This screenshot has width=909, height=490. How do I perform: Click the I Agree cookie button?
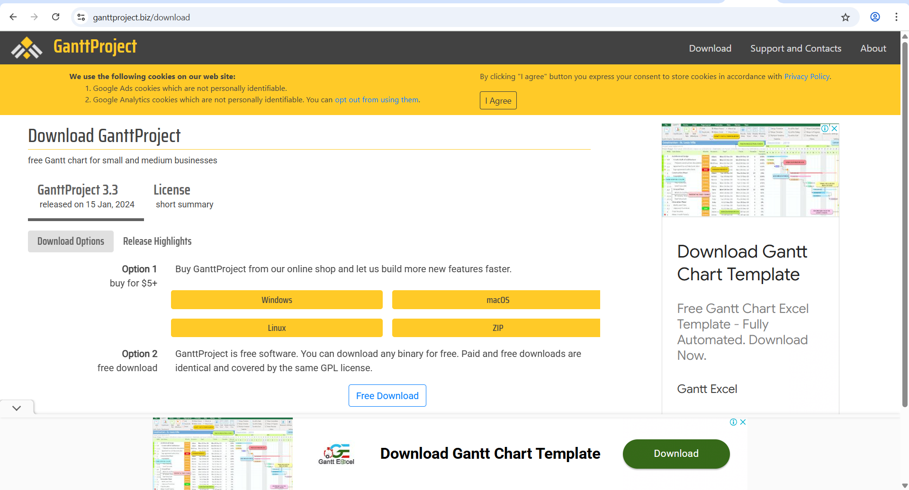pyautogui.click(x=498, y=100)
